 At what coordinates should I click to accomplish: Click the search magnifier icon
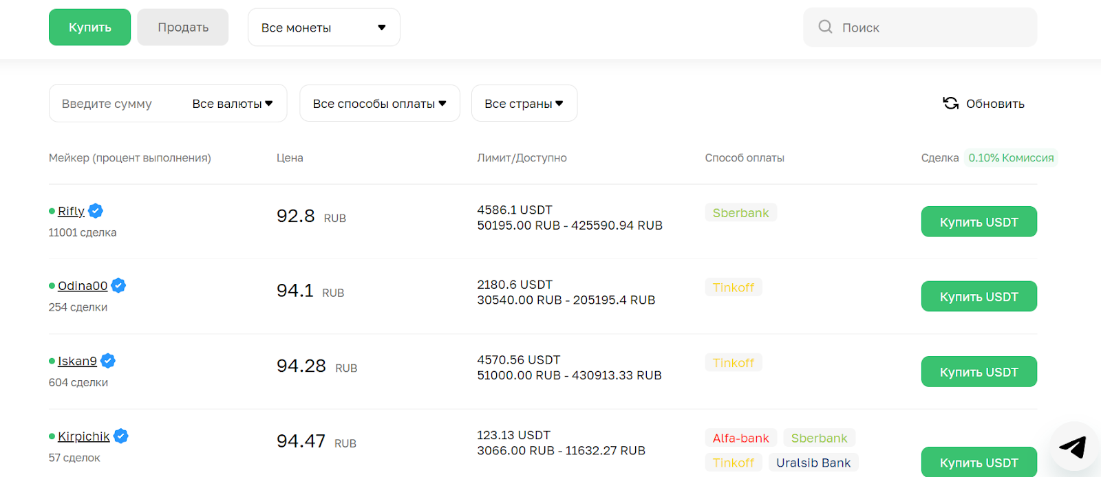point(825,27)
